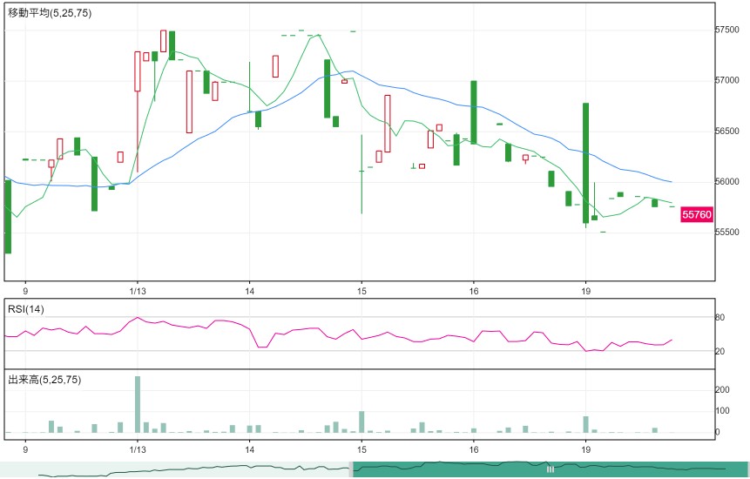This screenshot has height=479, width=750.
Task: Click the 100 label on the volume axis
Action: 722,411
